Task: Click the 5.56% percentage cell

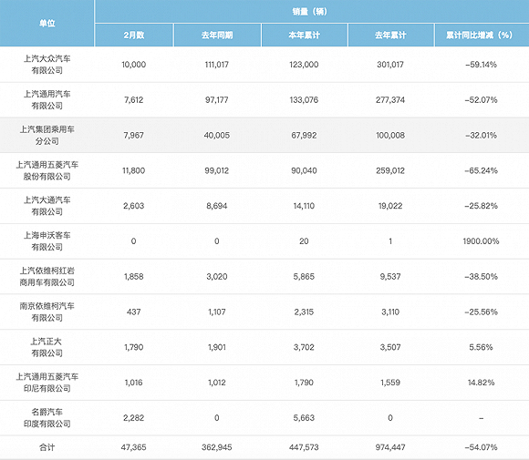Action: click(481, 347)
